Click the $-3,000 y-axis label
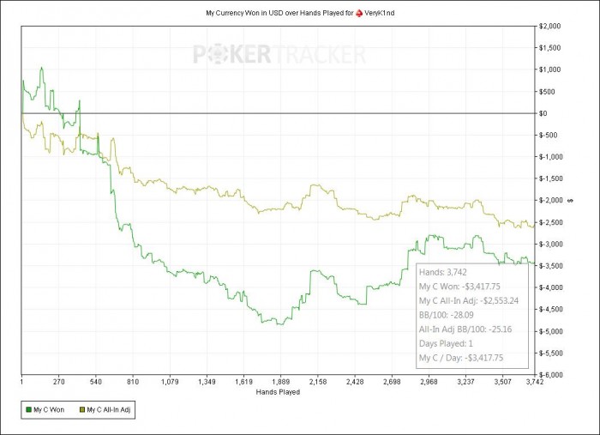 (550, 245)
